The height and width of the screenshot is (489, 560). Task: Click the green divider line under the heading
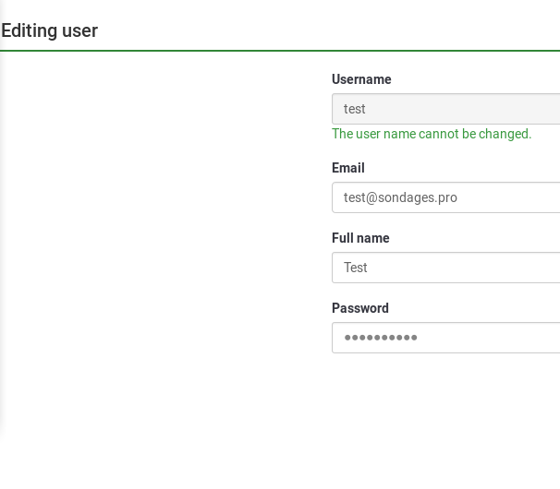point(277,51)
